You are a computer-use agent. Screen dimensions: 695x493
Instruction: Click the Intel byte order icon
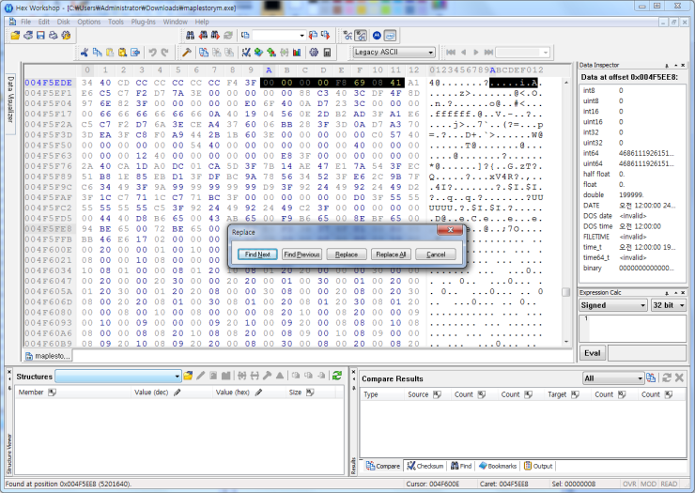pos(390,36)
